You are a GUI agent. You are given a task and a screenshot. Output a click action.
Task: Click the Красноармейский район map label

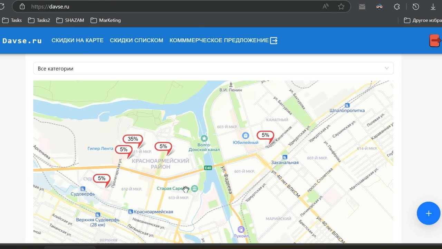161,164
